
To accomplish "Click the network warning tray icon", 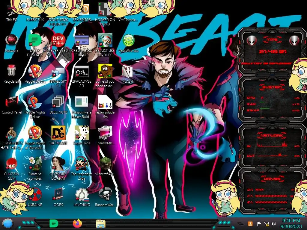I will [x=267, y=223].
